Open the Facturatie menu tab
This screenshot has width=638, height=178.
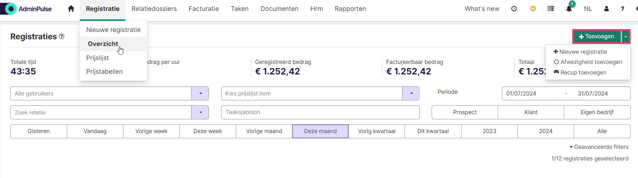(x=204, y=9)
